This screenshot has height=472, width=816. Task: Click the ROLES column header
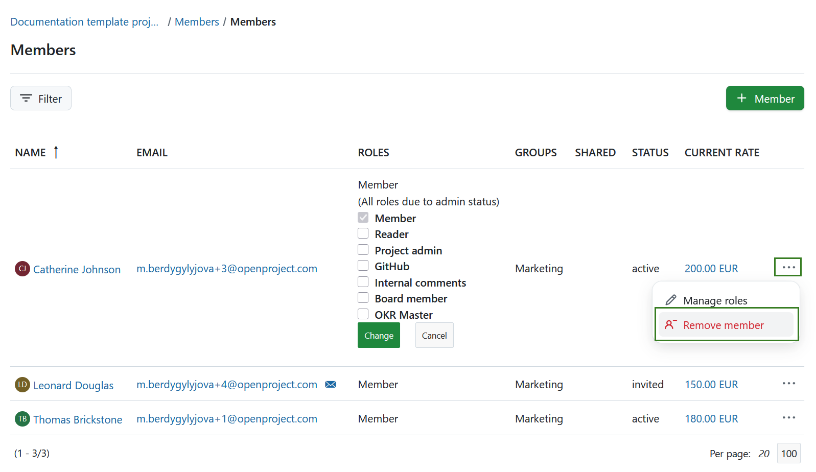374,153
